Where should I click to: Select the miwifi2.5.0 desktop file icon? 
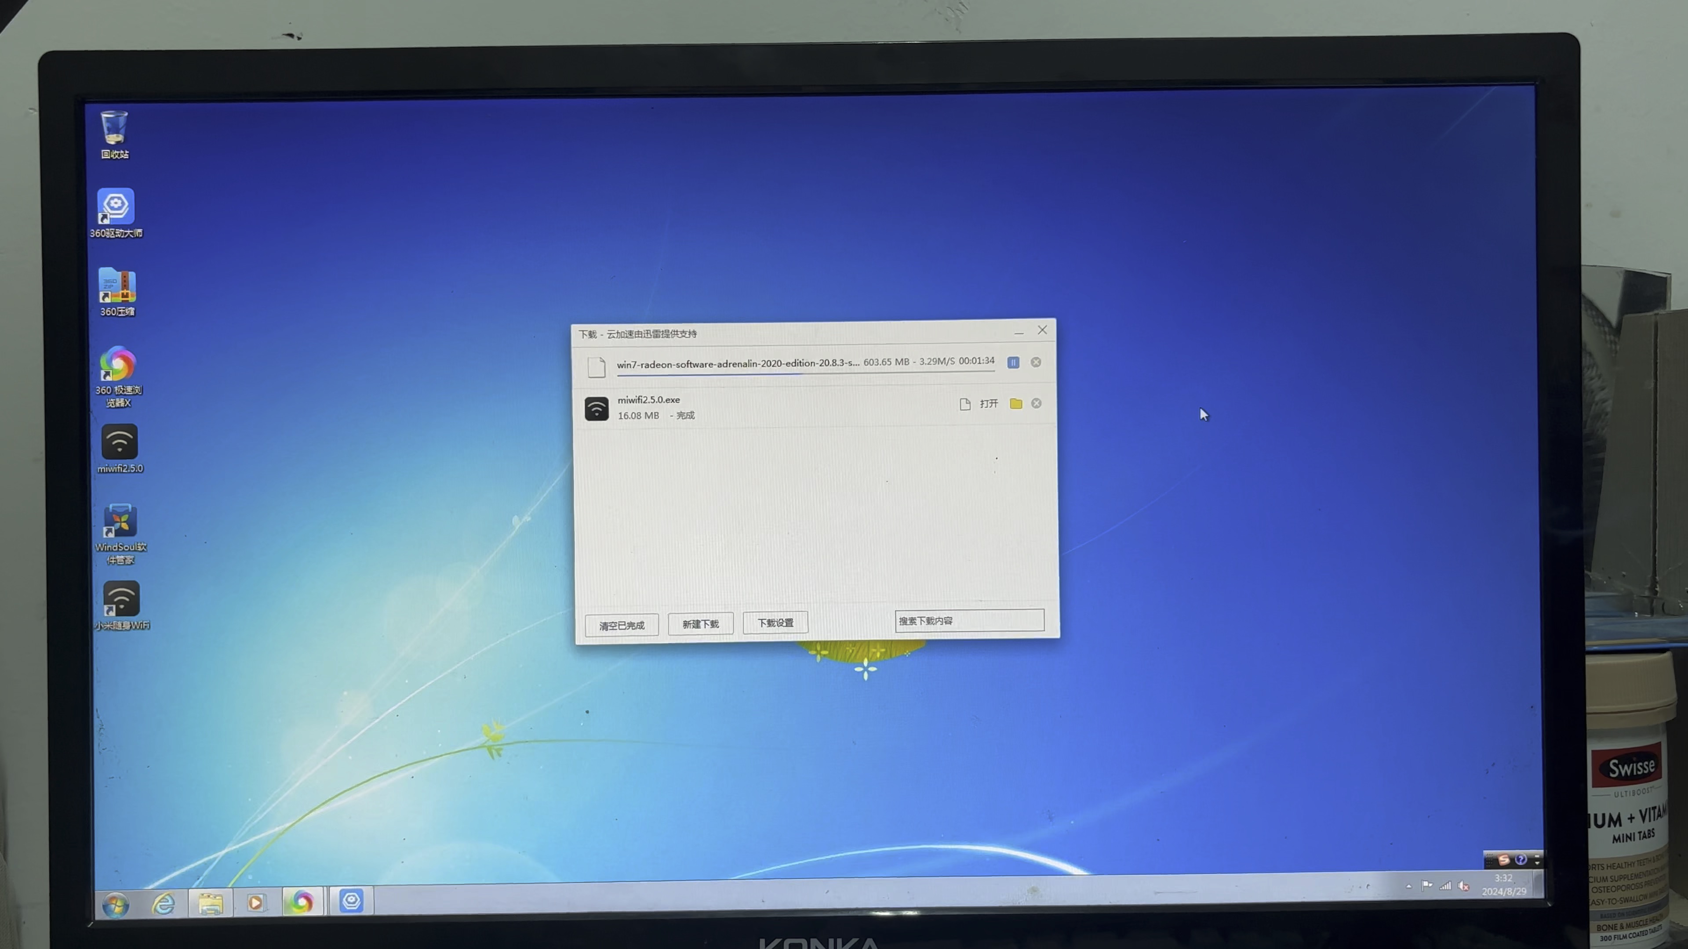[x=120, y=449]
